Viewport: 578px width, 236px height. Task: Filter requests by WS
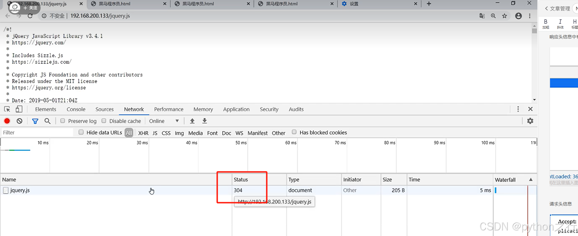click(239, 133)
